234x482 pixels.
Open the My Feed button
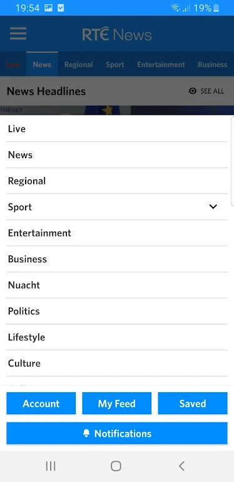(117, 404)
